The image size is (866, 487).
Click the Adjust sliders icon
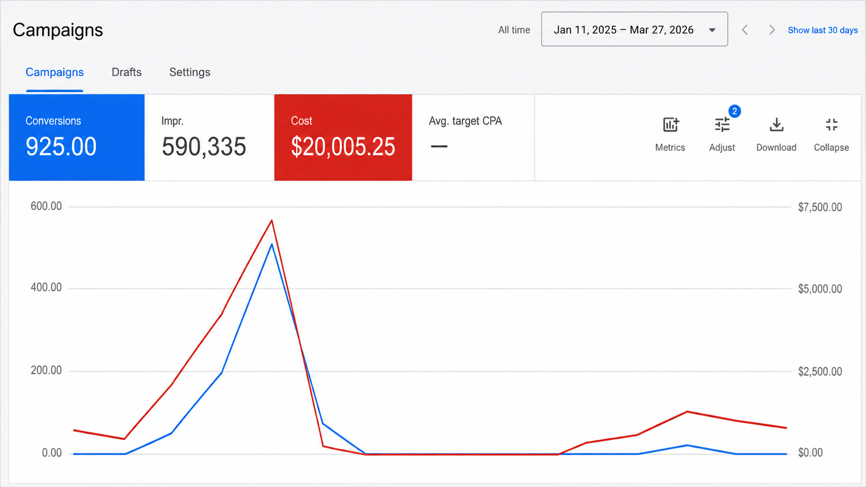click(722, 125)
